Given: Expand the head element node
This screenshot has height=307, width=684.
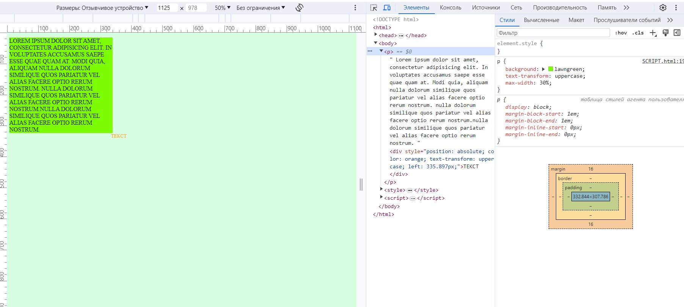Looking at the screenshot, I should pyautogui.click(x=376, y=35).
